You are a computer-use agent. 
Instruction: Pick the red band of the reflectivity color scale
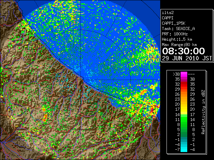tap(184, 84)
